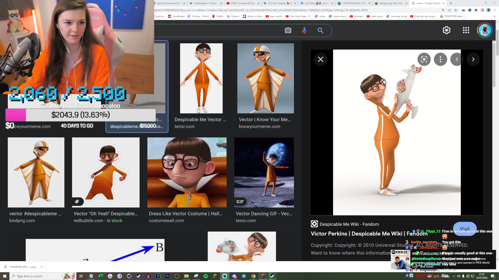Switch to the House Prices tab
The height and width of the screenshot is (280, 499).
pyautogui.click(x=169, y=3)
